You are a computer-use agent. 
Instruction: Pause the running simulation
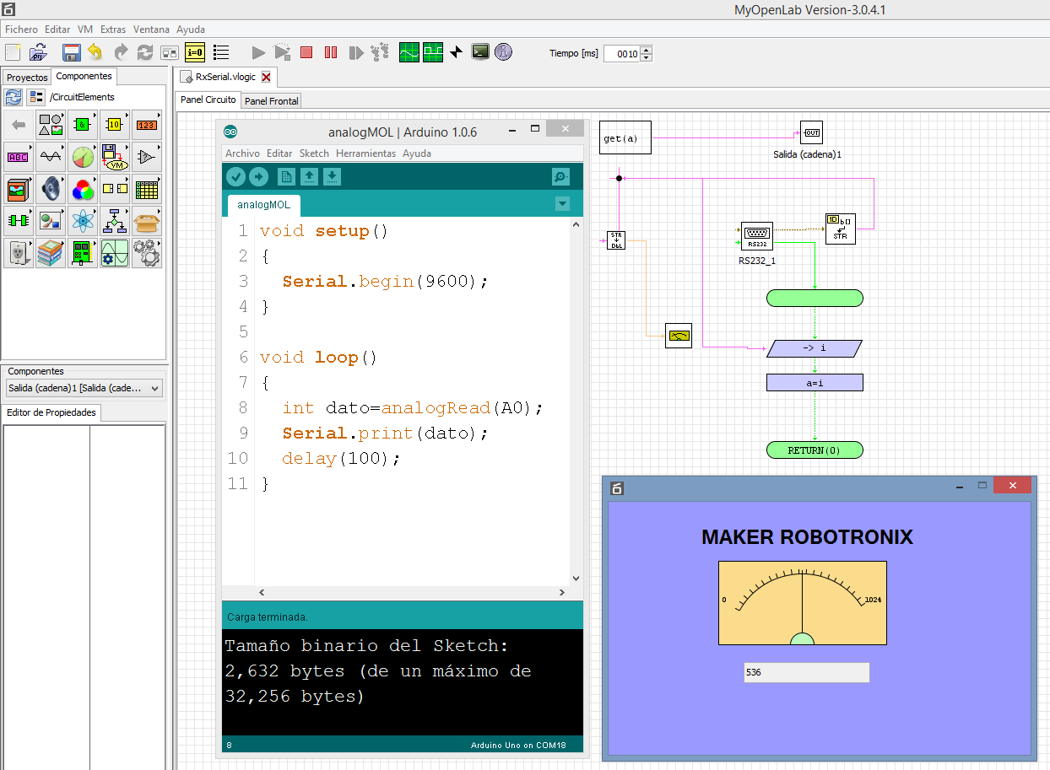point(330,51)
